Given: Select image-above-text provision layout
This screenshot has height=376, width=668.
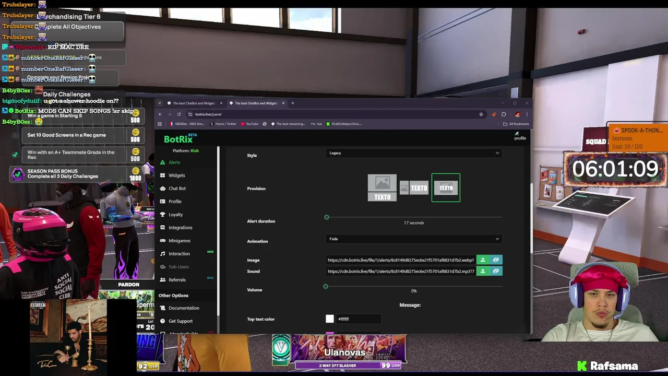Looking at the screenshot, I should (x=382, y=188).
